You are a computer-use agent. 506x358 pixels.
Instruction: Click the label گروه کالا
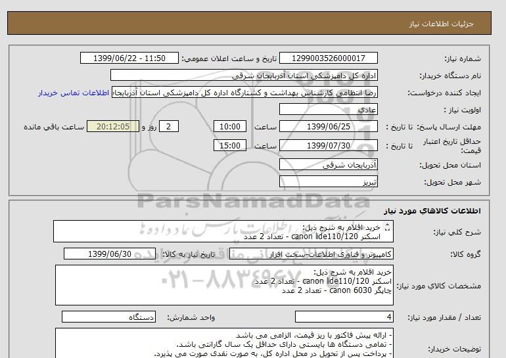[466, 254]
